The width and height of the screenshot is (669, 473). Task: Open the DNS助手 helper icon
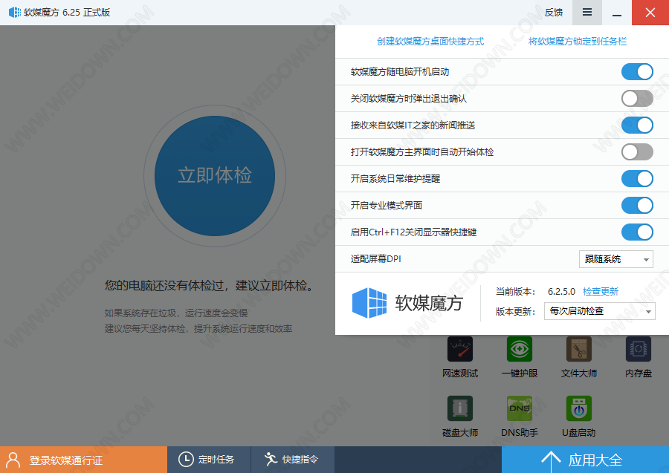(519, 409)
